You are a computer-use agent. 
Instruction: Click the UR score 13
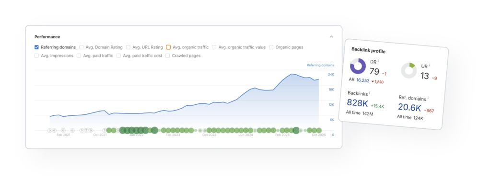[x=425, y=76]
